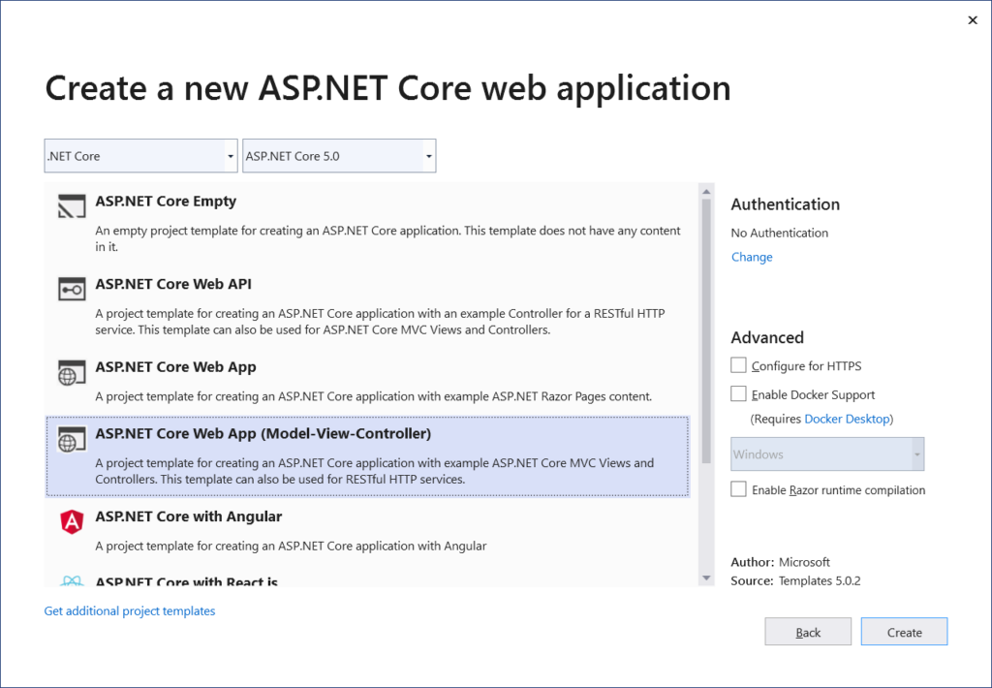Image resolution: width=992 pixels, height=688 pixels.
Task: Open the ASP.NET Core 5.0 version dropdown
Action: click(x=339, y=156)
